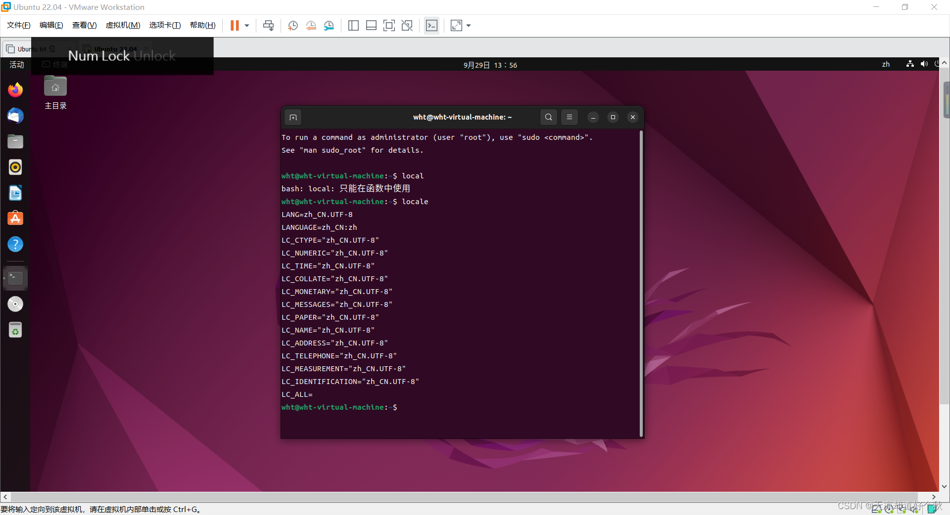This screenshot has height=515, width=950.
Task: Open the Trash in the dock
Action: (15, 330)
